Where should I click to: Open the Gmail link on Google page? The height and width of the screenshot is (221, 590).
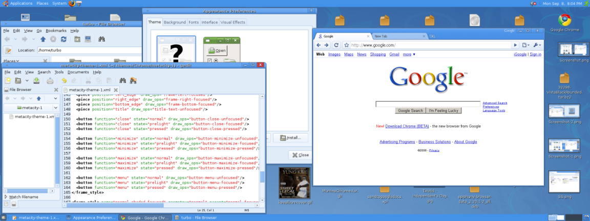(394, 55)
